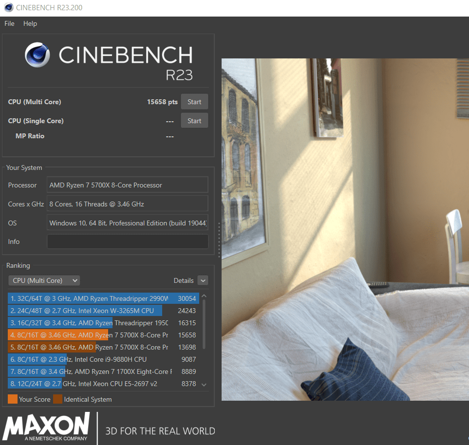The image size is (469, 445).
Task: Click the 15658 pts multi core score
Action: 162,102
